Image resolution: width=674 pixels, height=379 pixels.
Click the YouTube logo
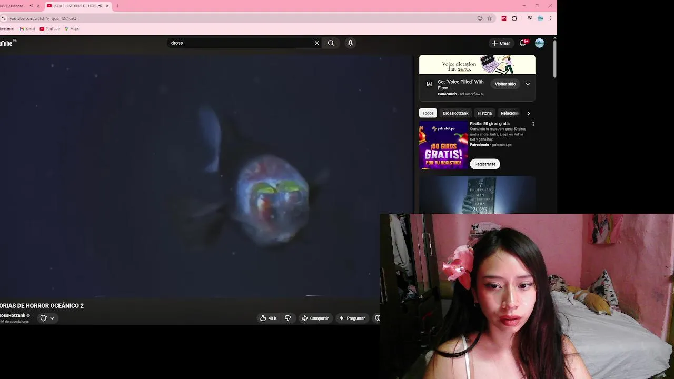(7, 43)
